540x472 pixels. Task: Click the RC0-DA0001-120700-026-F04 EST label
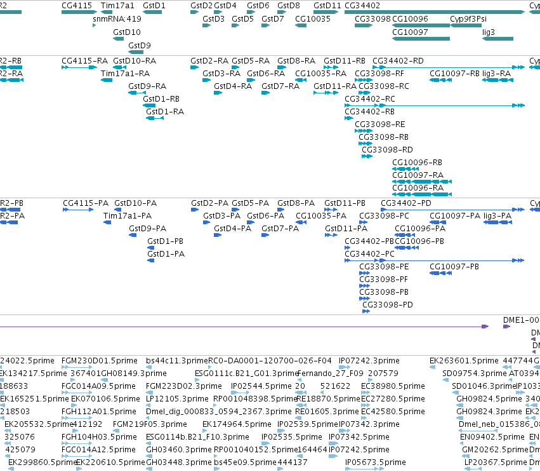click(270, 361)
